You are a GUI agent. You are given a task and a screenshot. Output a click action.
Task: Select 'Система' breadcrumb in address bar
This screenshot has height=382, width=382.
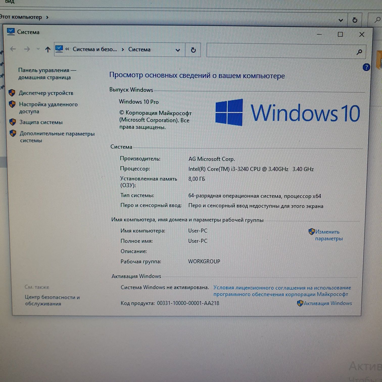pyautogui.click(x=139, y=50)
